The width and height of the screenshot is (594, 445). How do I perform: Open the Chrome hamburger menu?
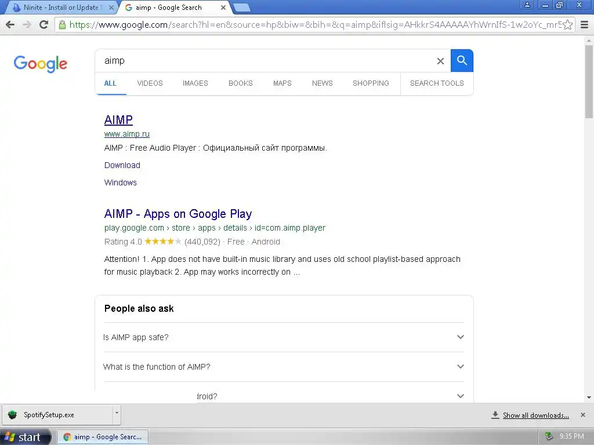585,24
